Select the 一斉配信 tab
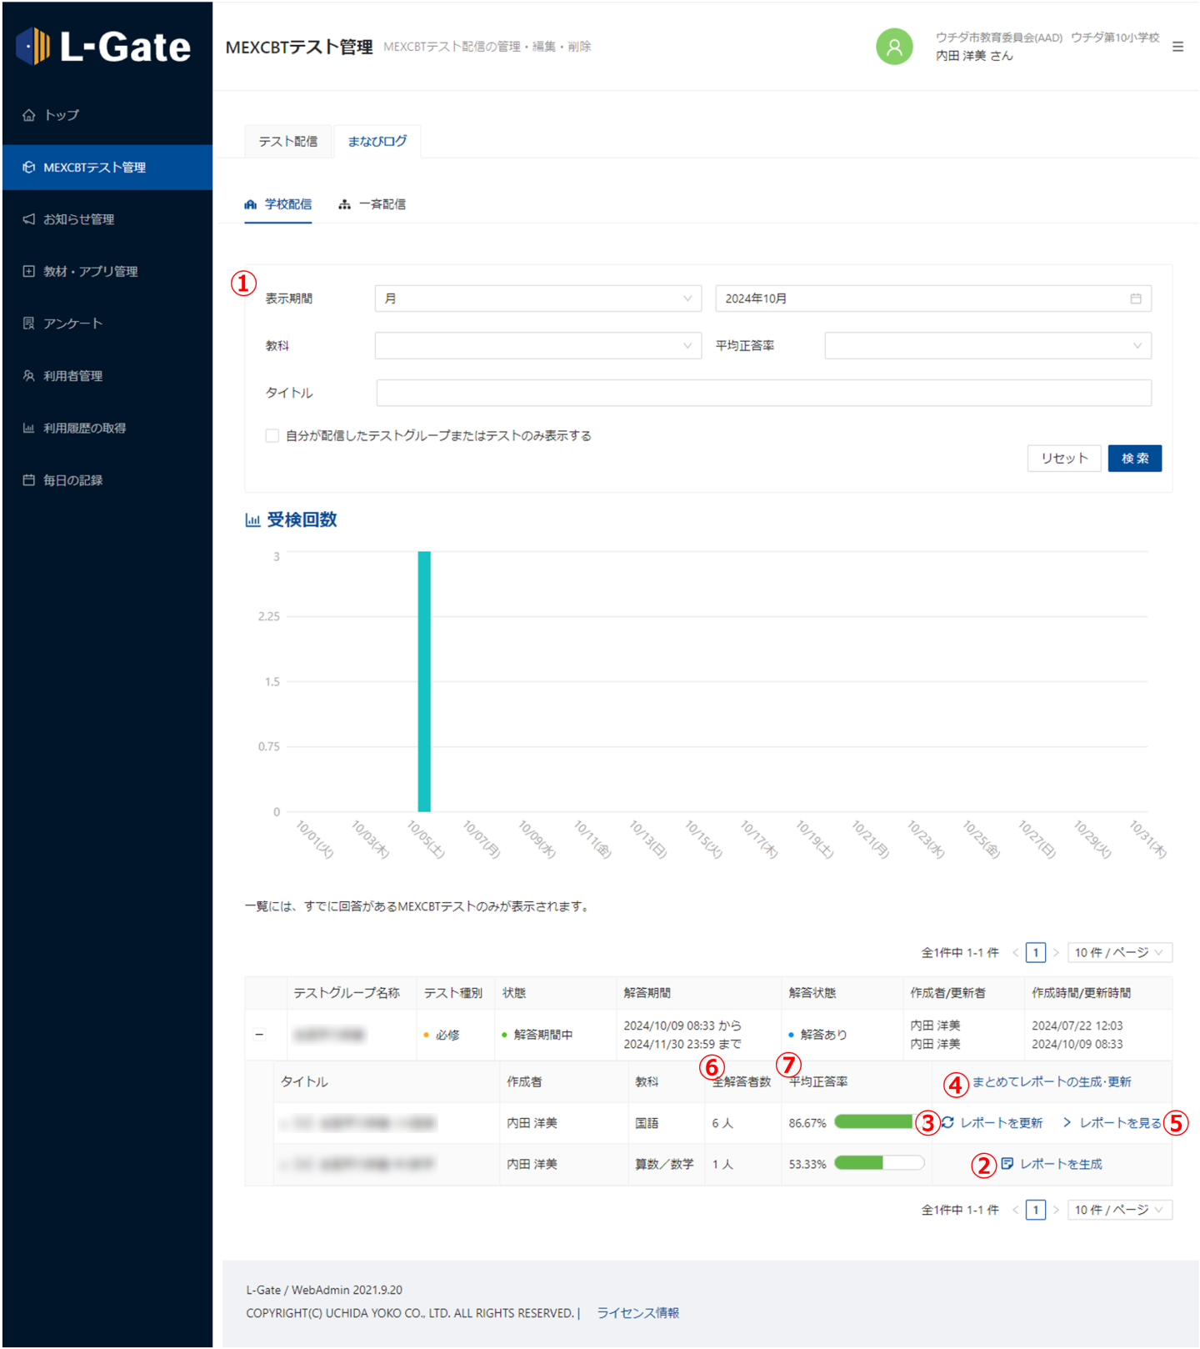1200x1349 pixels. [372, 204]
